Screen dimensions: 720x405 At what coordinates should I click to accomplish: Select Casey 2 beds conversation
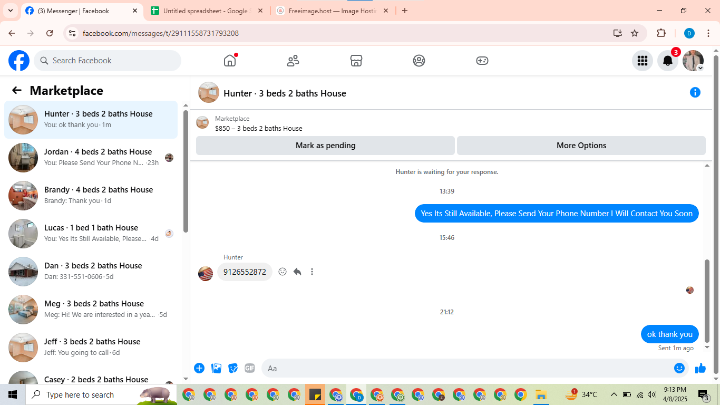pos(91,376)
